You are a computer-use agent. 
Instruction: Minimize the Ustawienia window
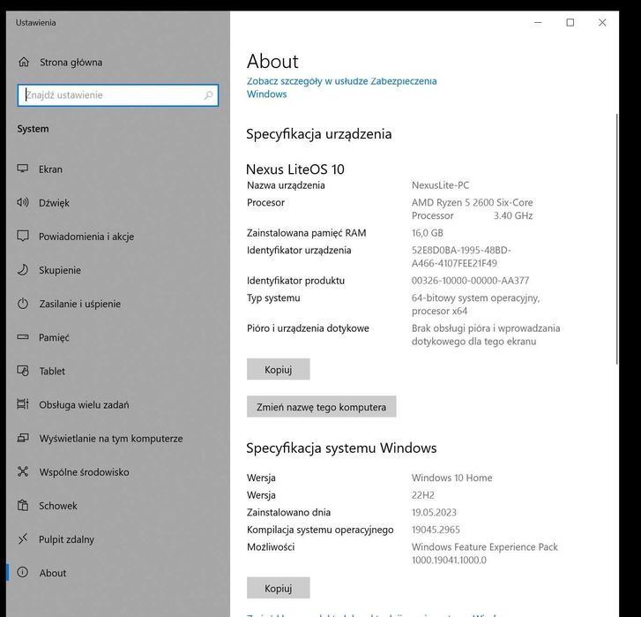[538, 22]
